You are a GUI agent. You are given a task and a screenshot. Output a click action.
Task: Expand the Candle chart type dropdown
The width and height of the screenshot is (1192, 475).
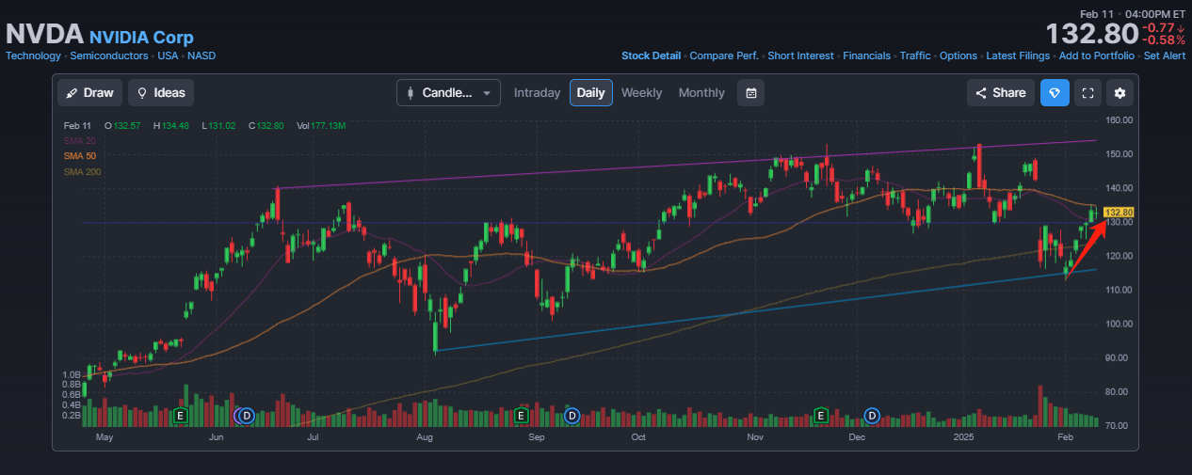(449, 93)
